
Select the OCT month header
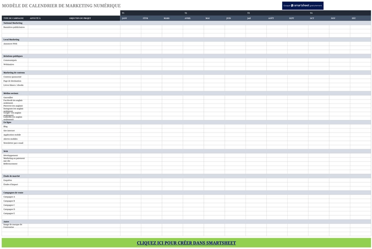[319, 18]
